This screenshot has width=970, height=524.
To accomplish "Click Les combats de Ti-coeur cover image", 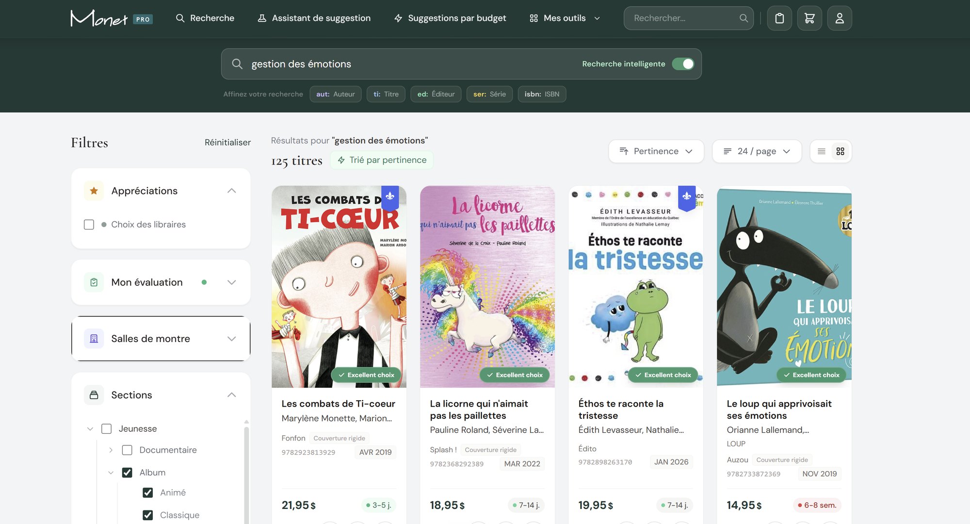I will point(339,287).
